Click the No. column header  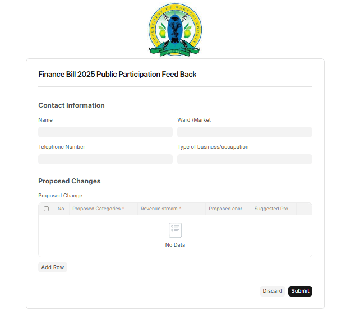(x=62, y=209)
